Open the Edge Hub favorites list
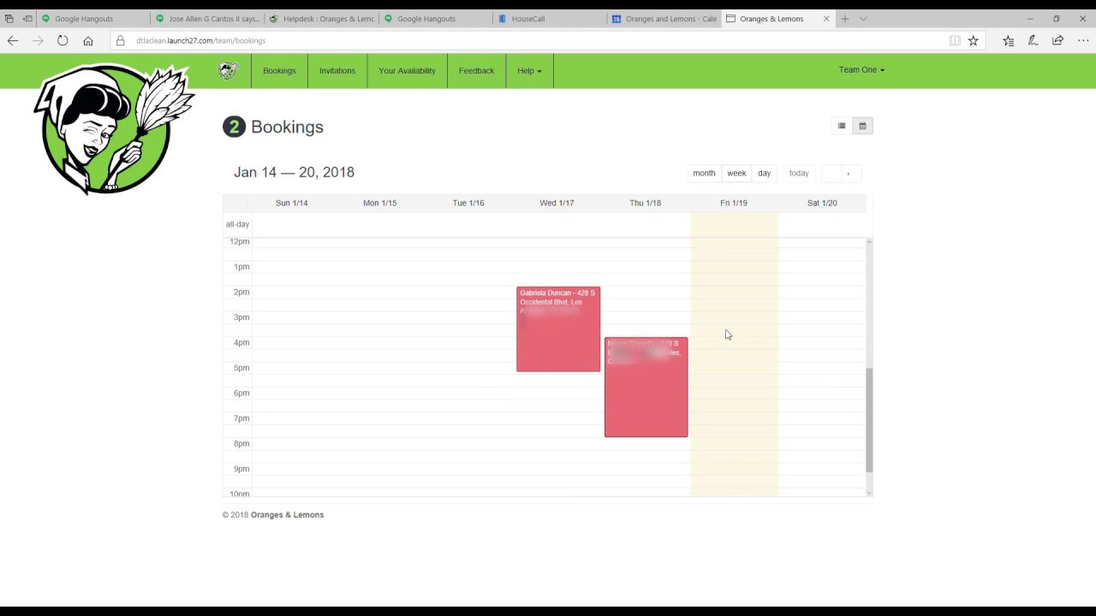Viewport: 1096px width, 616px height. 1008,40
